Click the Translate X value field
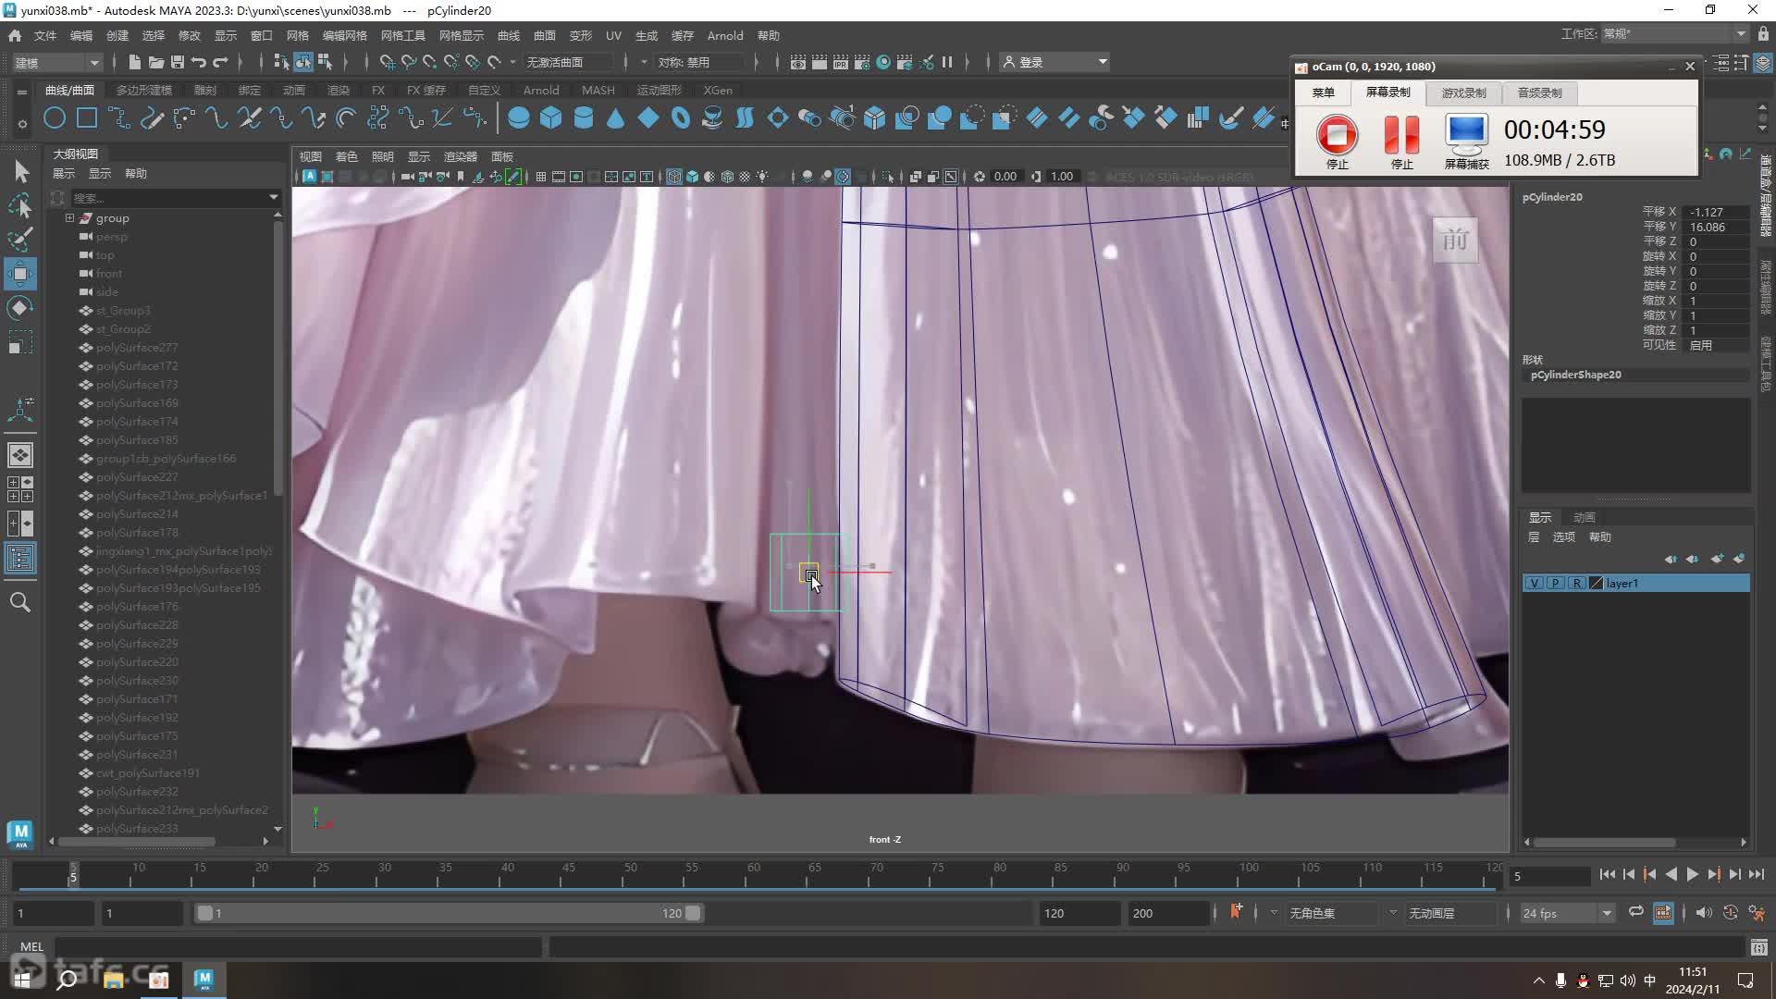The width and height of the screenshot is (1776, 999). pos(1717,212)
